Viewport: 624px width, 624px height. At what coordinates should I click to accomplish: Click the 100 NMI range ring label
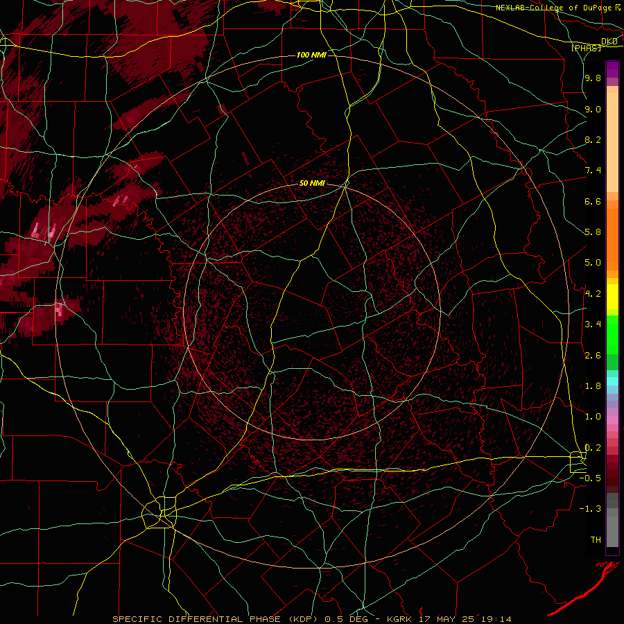311,55
